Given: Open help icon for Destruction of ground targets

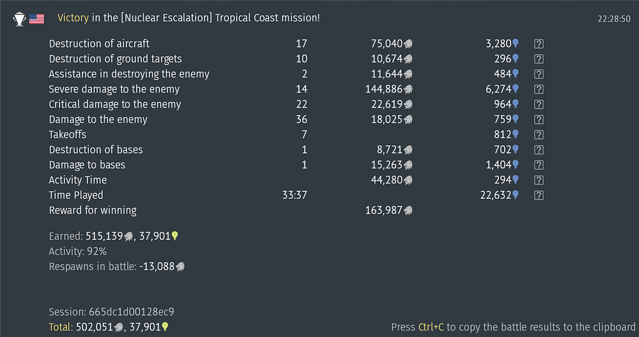Looking at the screenshot, I should (x=539, y=59).
